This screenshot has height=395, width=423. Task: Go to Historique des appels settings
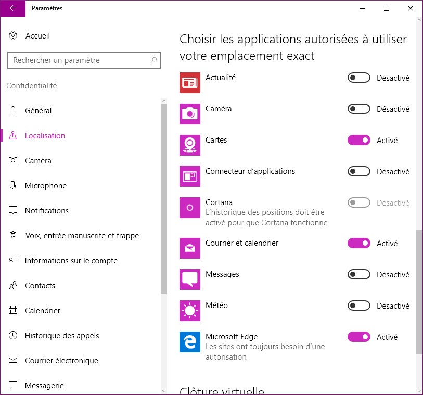click(61, 336)
